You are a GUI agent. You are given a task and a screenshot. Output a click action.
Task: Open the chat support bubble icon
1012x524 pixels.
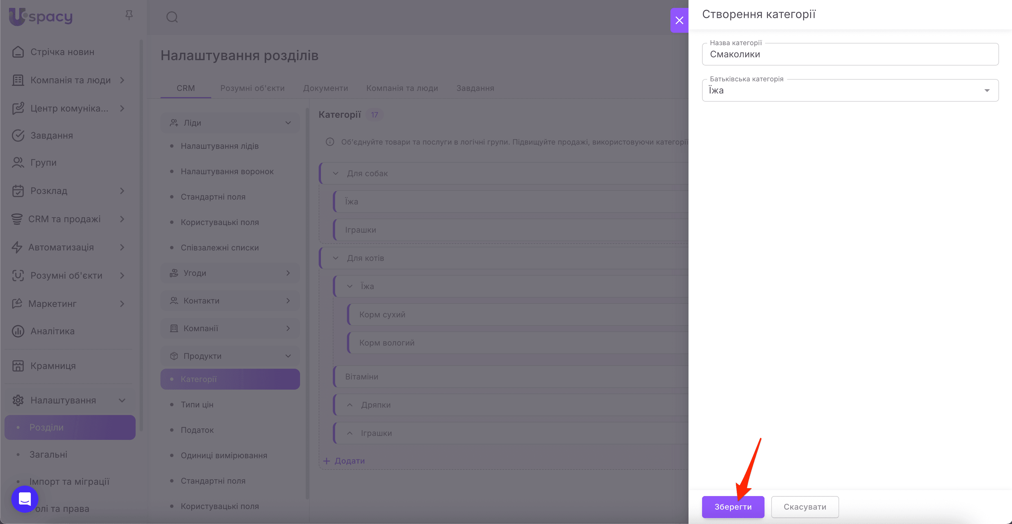click(x=25, y=499)
